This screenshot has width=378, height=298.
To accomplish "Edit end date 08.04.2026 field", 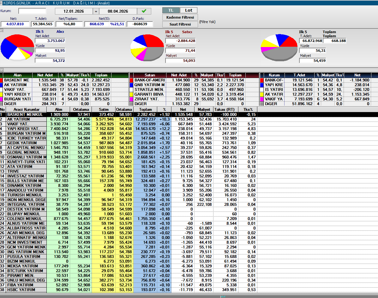I will pos(118,11).
